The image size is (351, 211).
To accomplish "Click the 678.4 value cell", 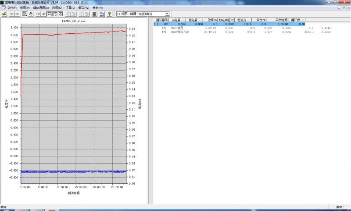I will coord(251,32).
